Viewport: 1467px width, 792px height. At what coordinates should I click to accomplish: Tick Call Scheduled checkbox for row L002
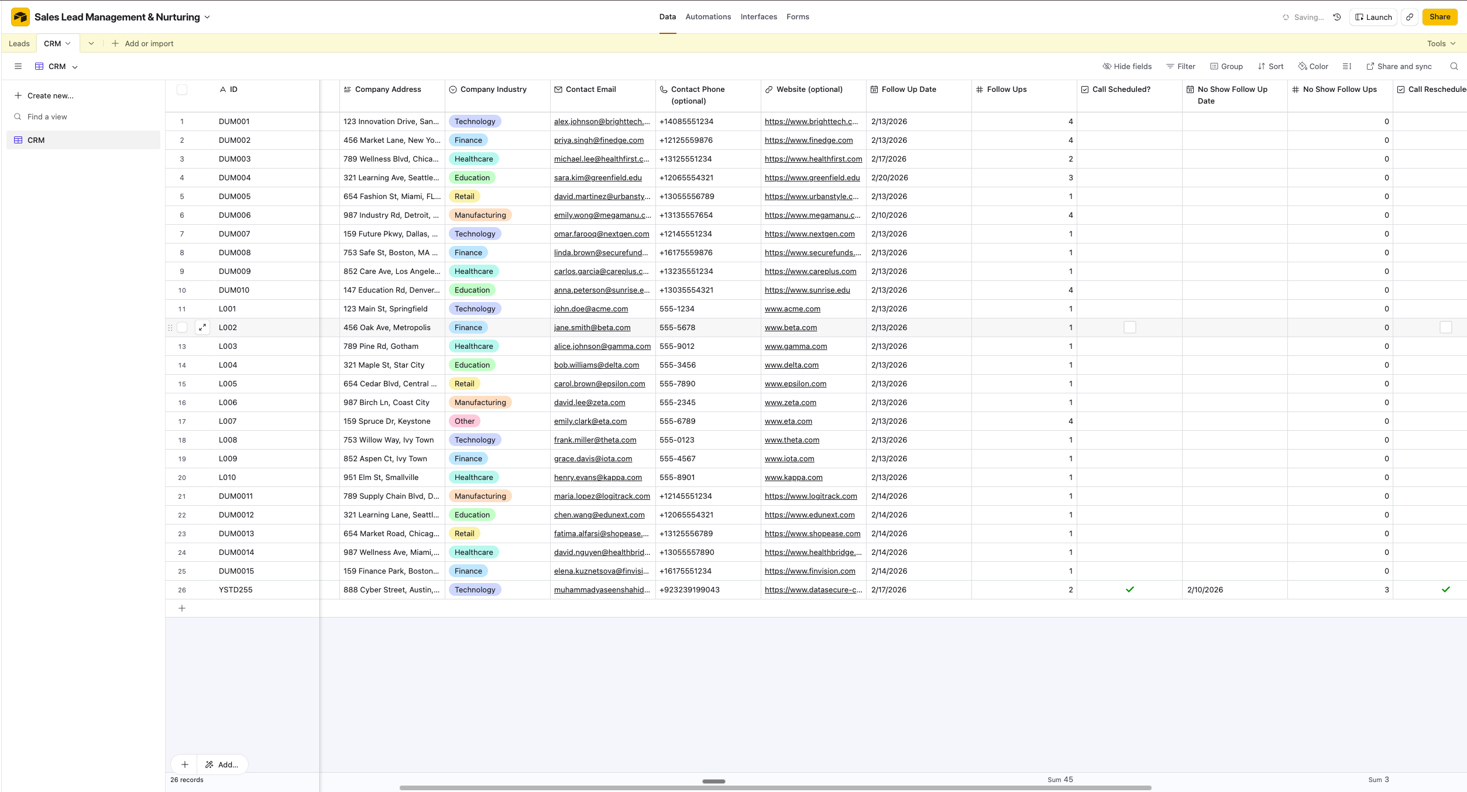pyautogui.click(x=1129, y=327)
